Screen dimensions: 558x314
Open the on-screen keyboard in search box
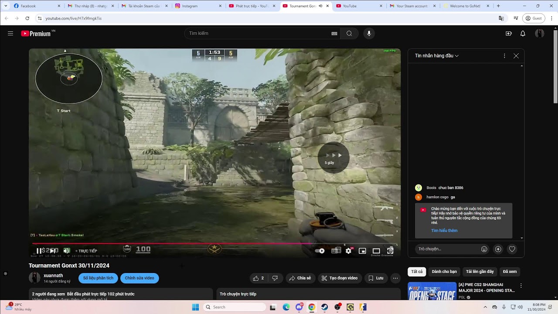click(334, 34)
